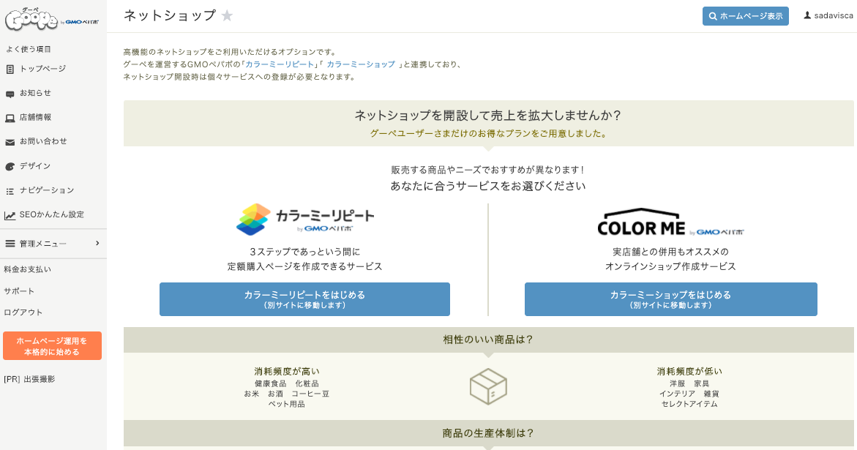Click the ホームページ表示 button

click(x=746, y=16)
